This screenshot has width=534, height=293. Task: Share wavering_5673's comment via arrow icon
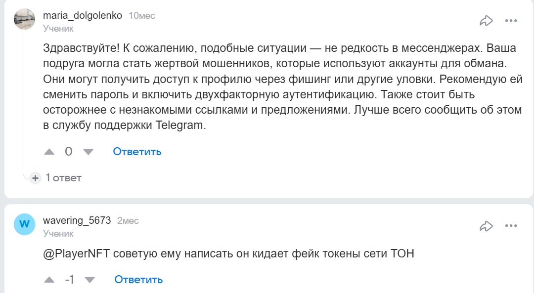coord(487,226)
